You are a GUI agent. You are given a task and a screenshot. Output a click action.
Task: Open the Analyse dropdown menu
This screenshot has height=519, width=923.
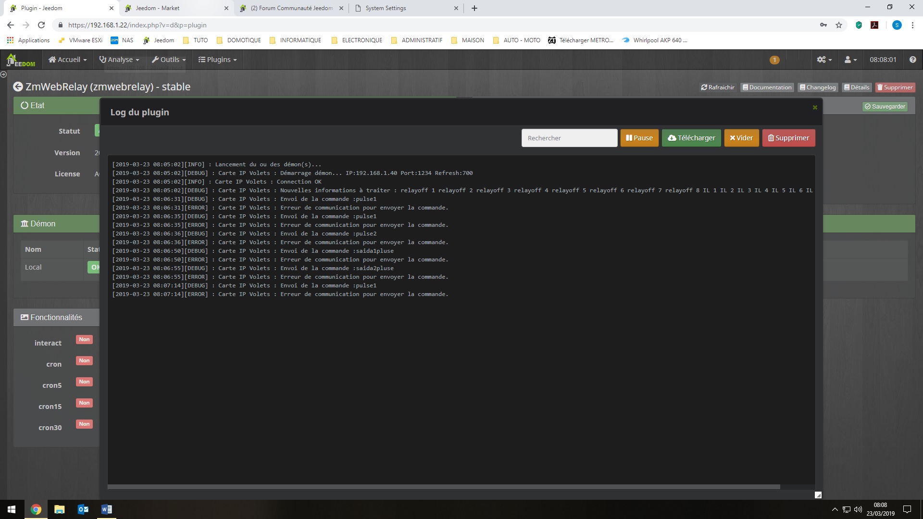(x=119, y=60)
